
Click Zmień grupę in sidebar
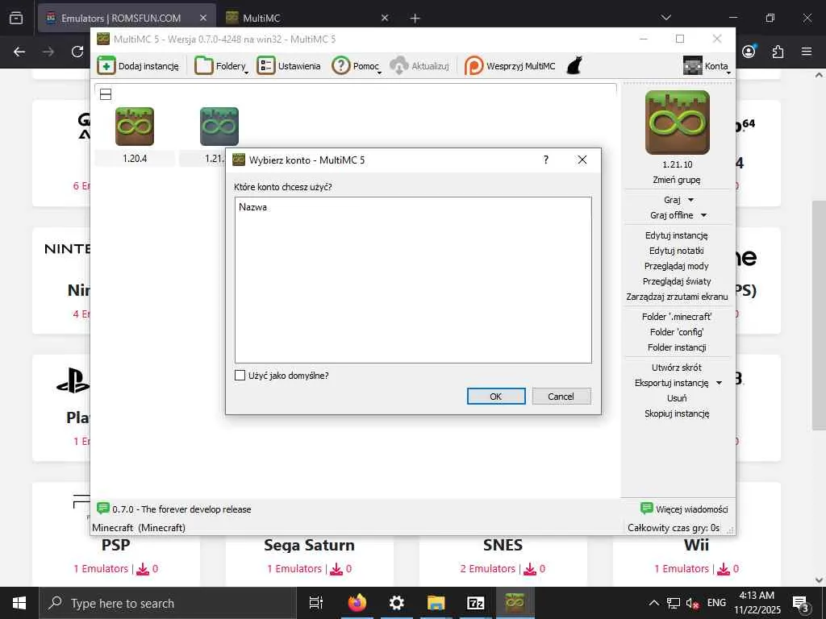(677, 180)
